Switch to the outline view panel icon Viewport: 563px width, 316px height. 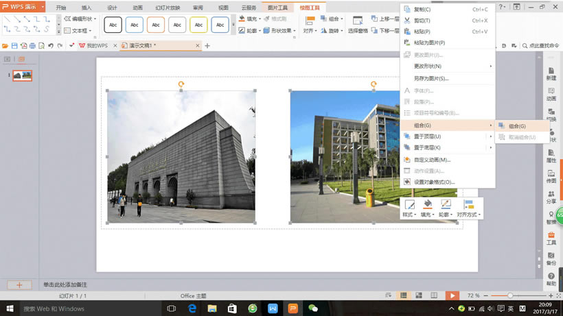pyautogui.click(x=7, y=59)
